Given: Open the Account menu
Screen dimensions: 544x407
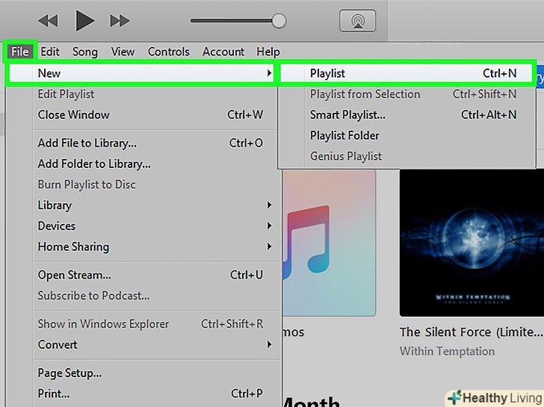Looking at the screenshot, I should tap(223, 52).
